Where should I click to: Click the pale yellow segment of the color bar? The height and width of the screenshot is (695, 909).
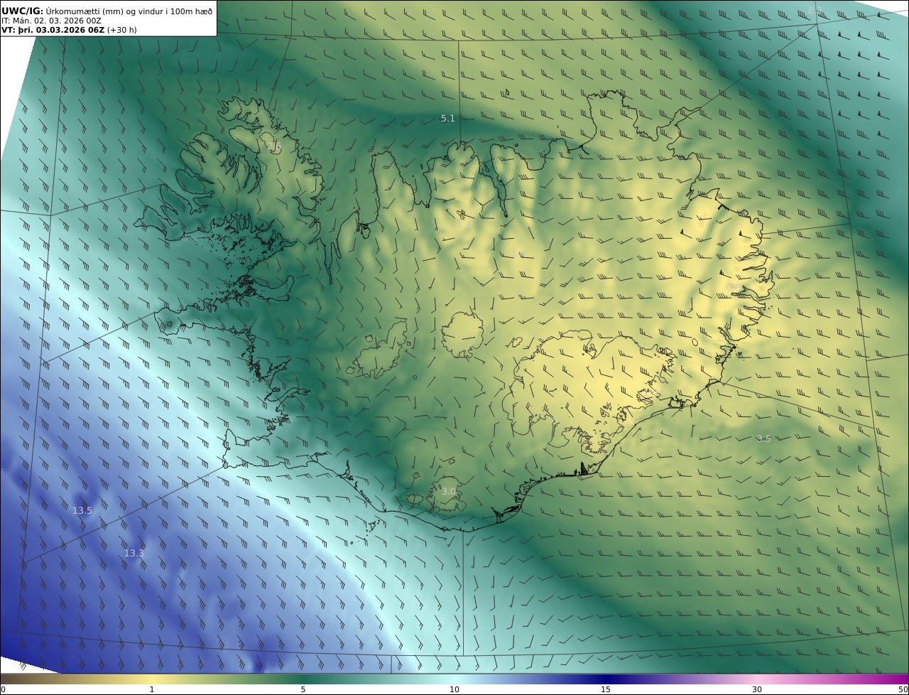pyautogui.click(x=152, y=679)
